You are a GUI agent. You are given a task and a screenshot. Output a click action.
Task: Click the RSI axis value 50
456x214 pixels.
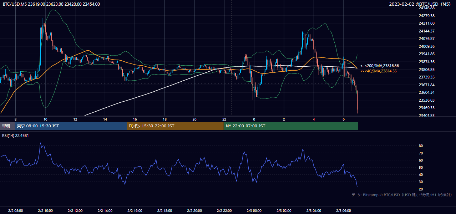tap(421, 167)
